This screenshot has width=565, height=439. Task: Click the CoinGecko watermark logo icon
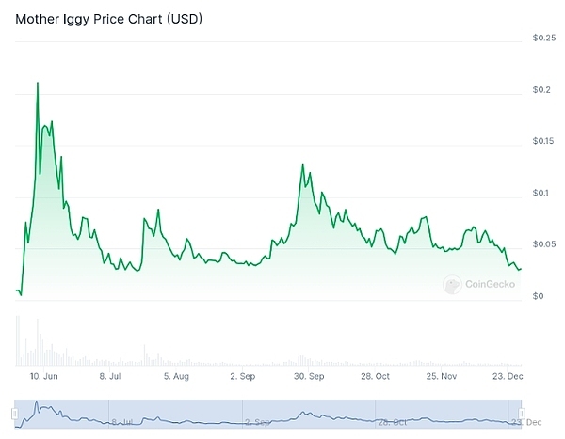pyautogui.click(x=453, y=283)
